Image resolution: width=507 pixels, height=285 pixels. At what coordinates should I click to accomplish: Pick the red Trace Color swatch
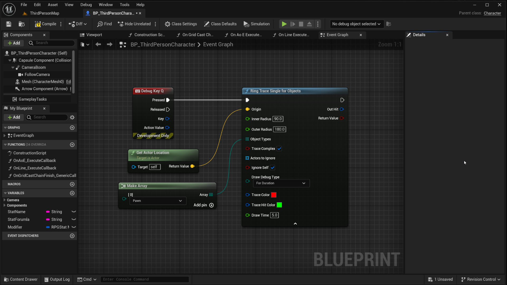click(274, 195)
